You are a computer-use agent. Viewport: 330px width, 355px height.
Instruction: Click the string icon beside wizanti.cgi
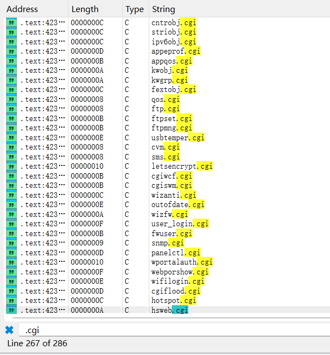11,195
